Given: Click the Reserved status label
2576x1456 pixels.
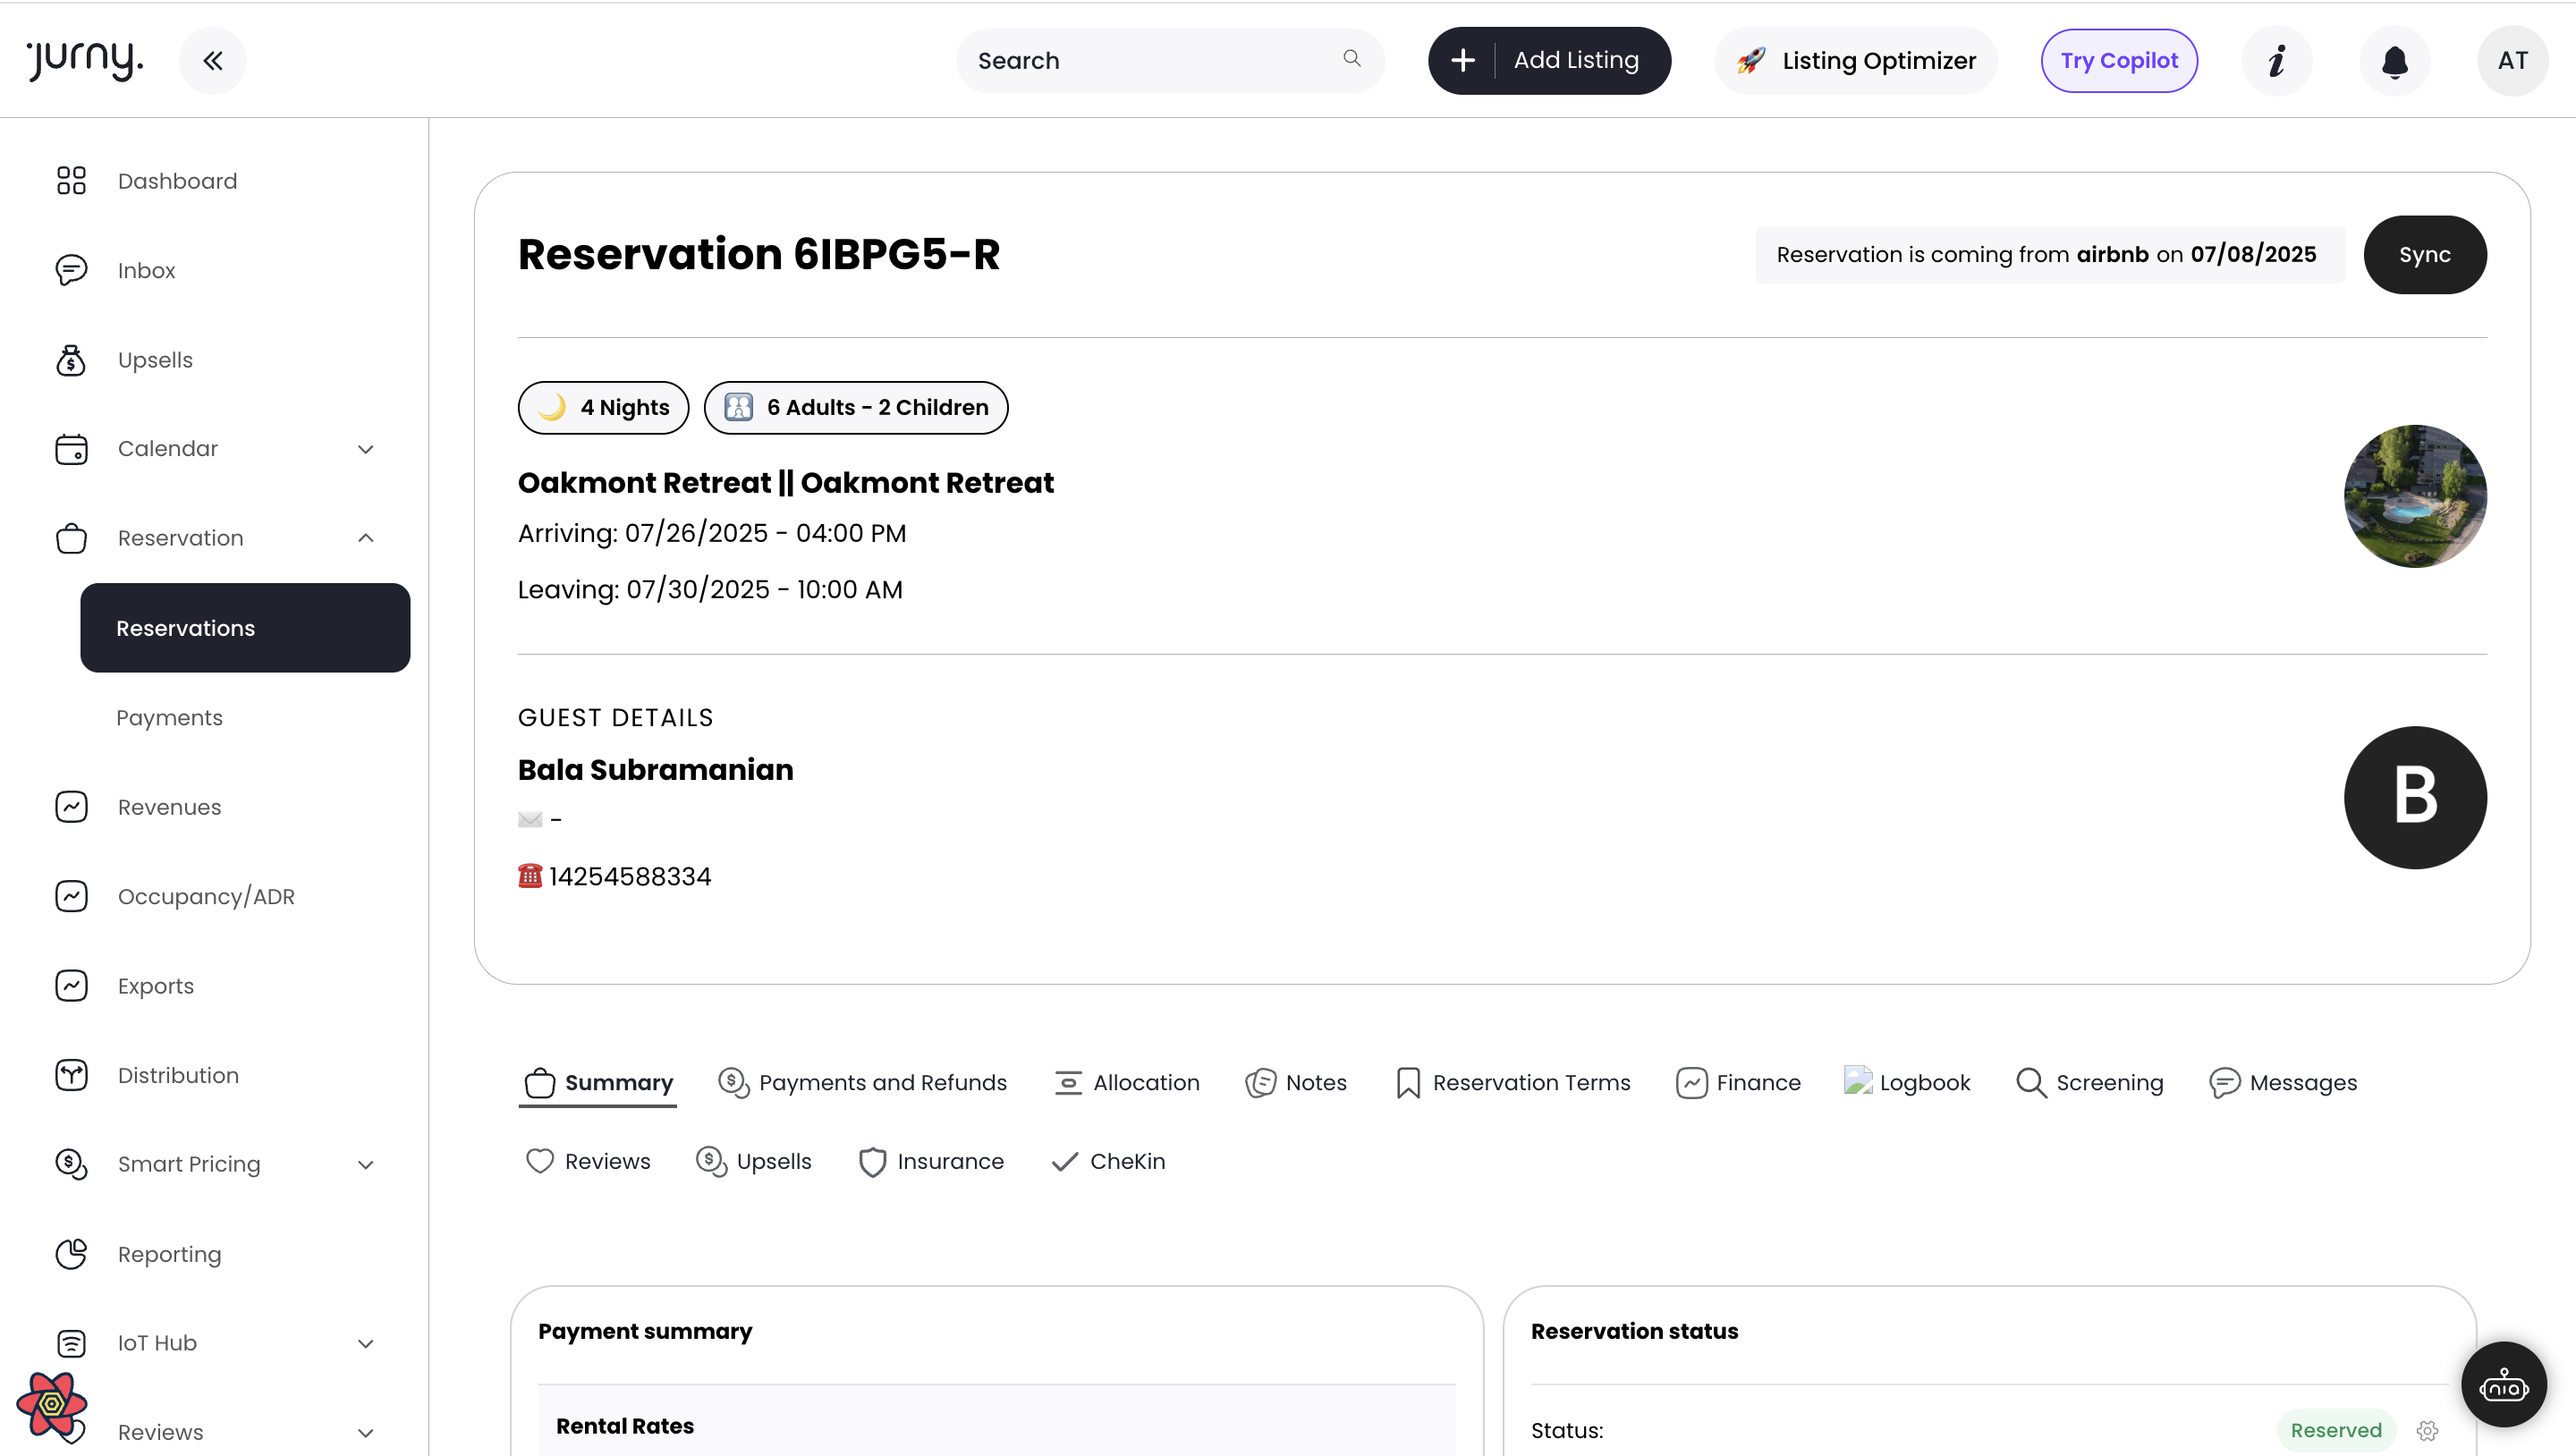Looking at the screenshot, I should point(2336,1430).
